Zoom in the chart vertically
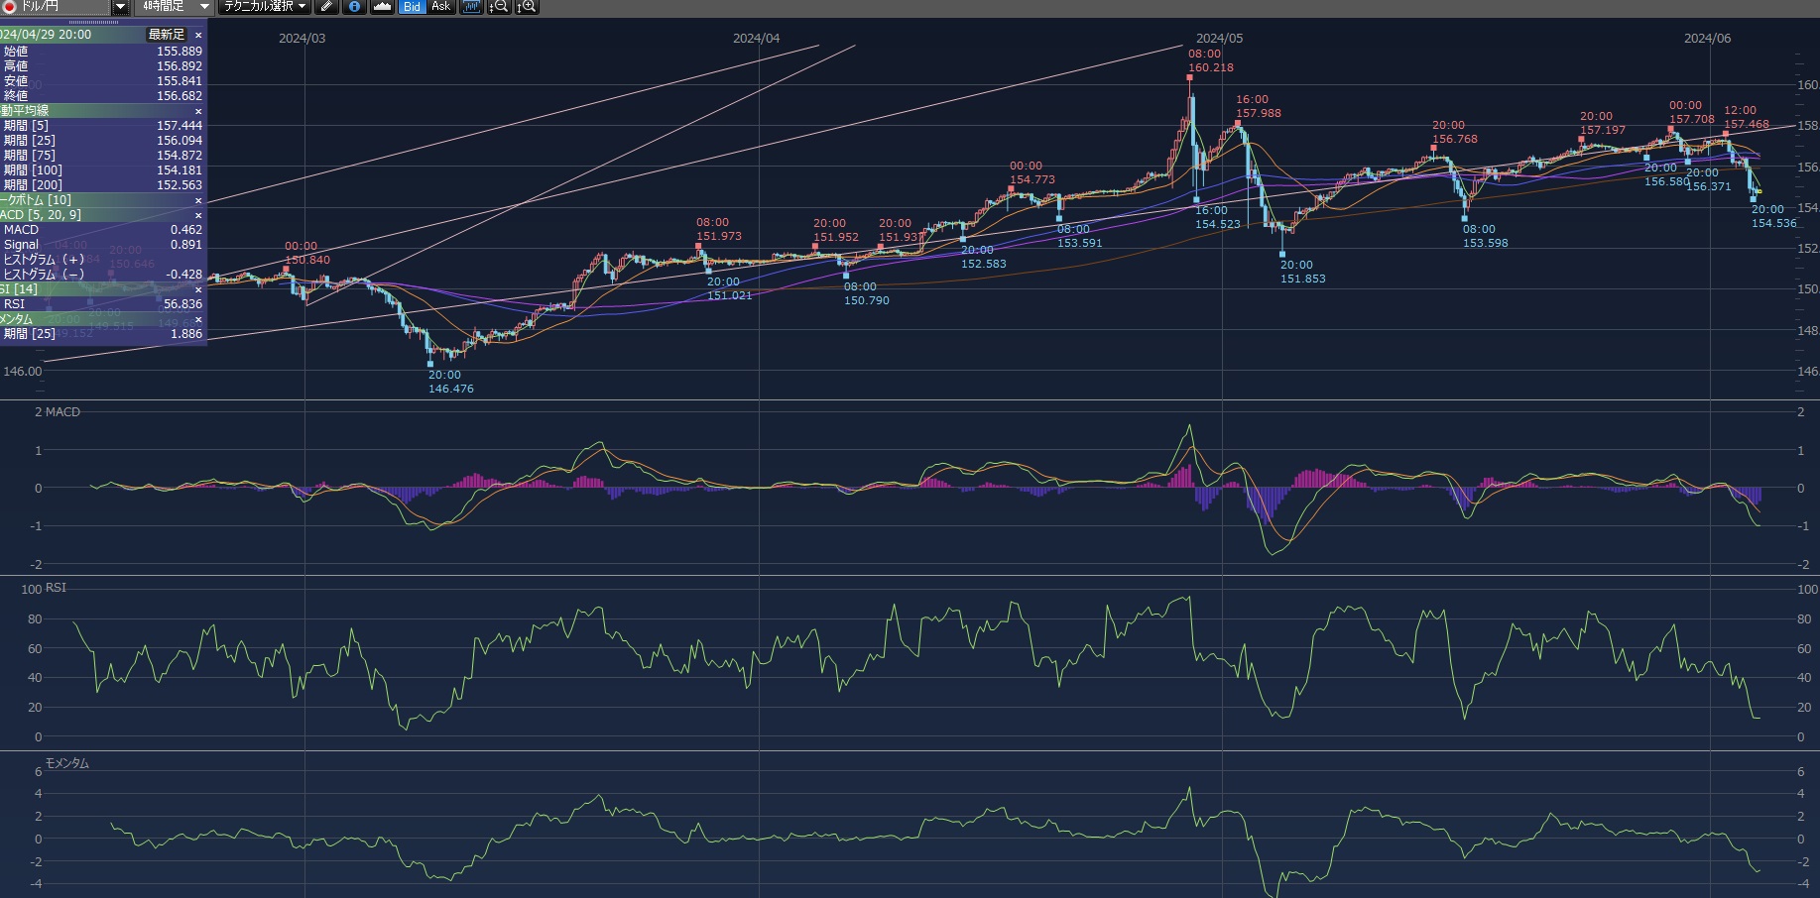Image resolution: width=1820 pixels, height=898 pixels. tap(527, 7)
